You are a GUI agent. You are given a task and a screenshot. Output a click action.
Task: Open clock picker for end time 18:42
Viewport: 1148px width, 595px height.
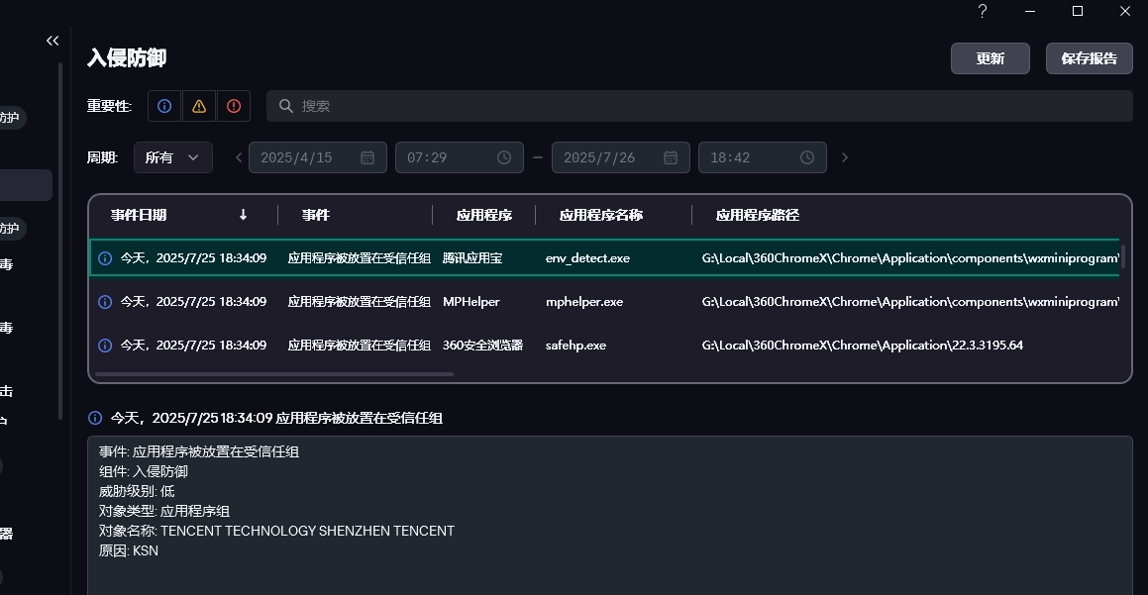[x=807, y=157]
